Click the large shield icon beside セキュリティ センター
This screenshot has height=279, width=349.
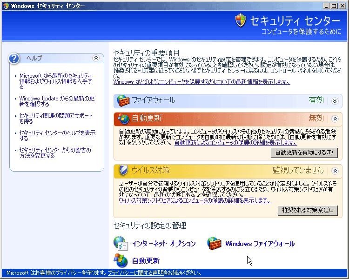click(241, 20)
